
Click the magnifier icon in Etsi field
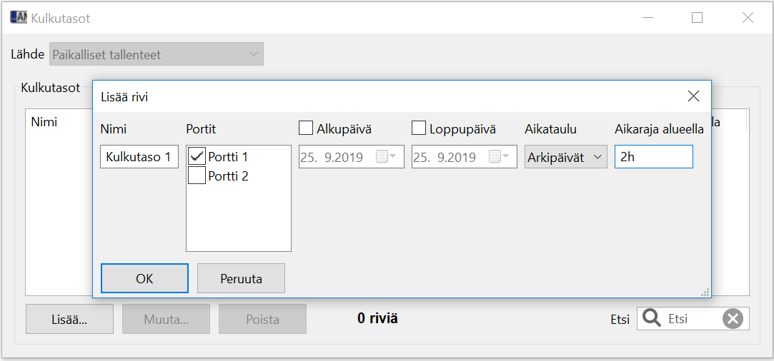point(653,319)
